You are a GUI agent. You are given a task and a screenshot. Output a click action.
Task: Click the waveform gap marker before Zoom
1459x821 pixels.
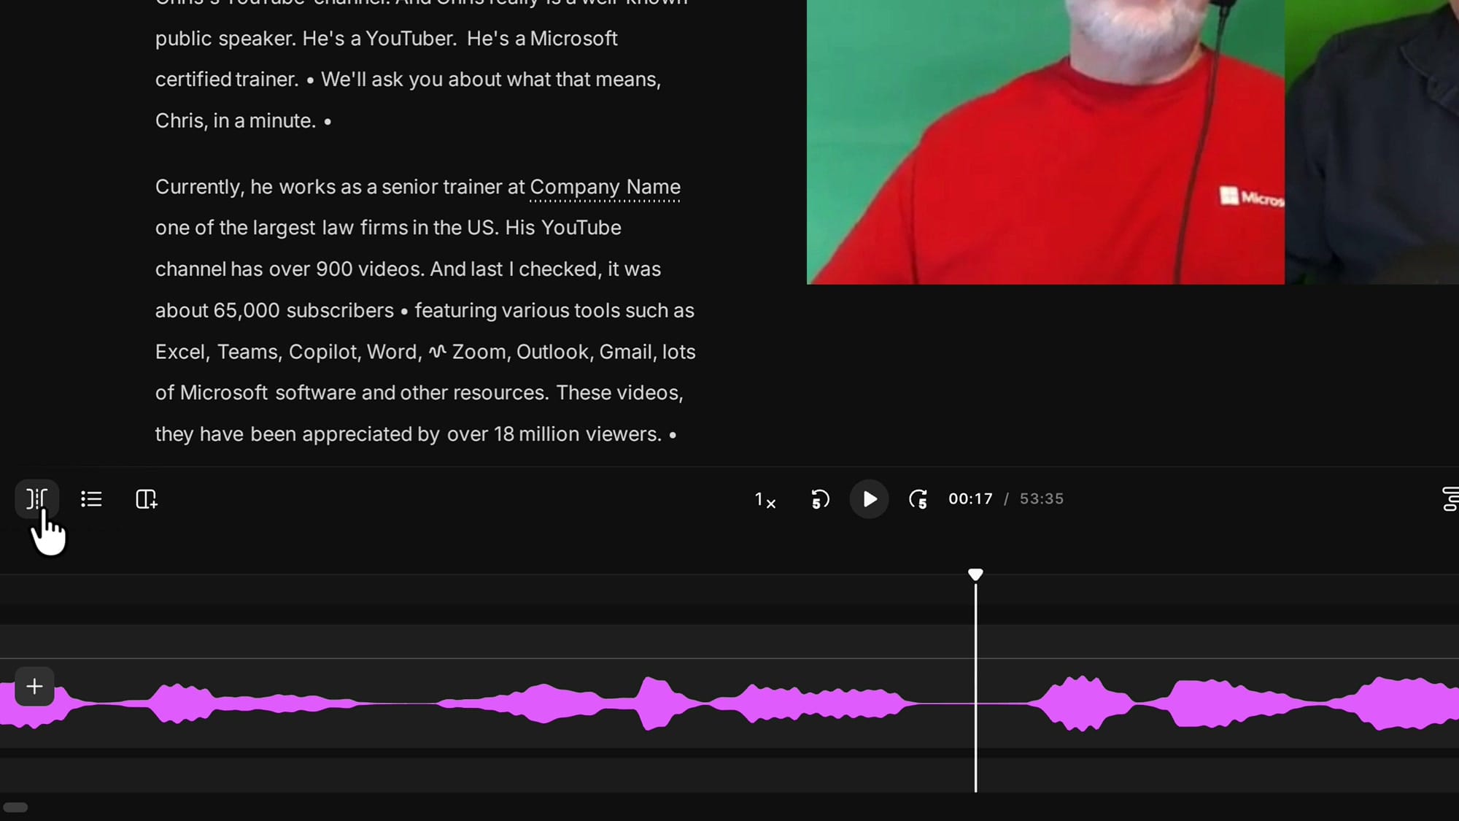click(x=437, y=352)
